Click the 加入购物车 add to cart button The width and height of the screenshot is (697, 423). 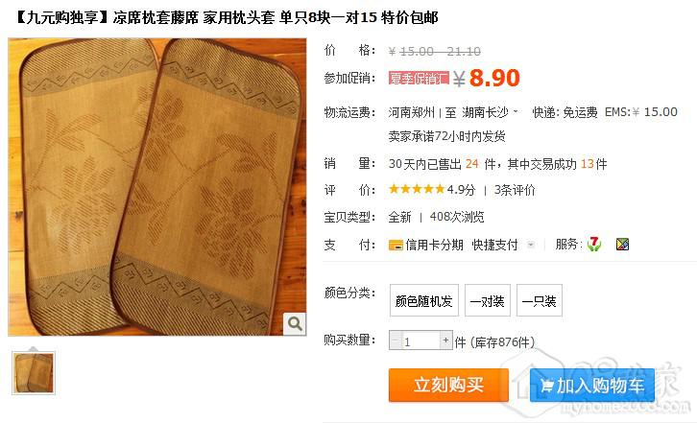click(x=592, y=385)
